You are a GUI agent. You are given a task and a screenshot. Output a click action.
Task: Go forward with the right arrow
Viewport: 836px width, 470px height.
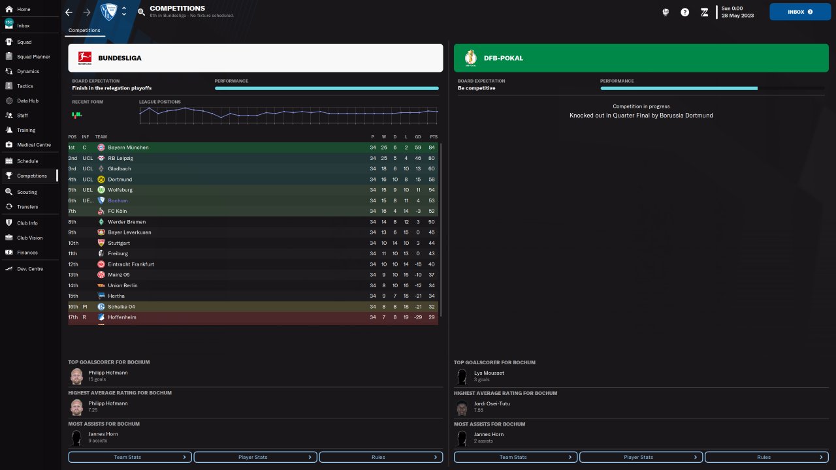tap(88, 12)
